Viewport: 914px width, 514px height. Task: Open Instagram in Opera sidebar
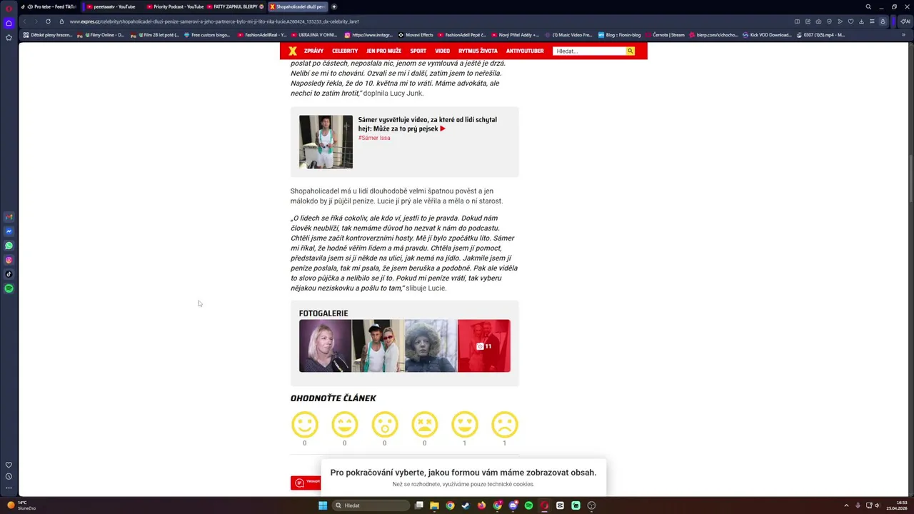click(9, 260)
